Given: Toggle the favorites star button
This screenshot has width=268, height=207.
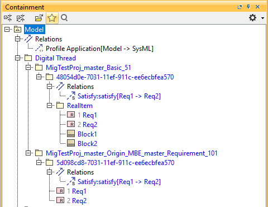Looking at the screenshot, I should 52,18.
